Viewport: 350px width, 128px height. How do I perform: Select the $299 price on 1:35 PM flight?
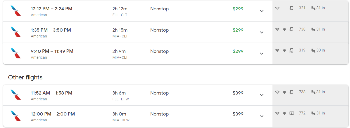[x=238, y=30]
